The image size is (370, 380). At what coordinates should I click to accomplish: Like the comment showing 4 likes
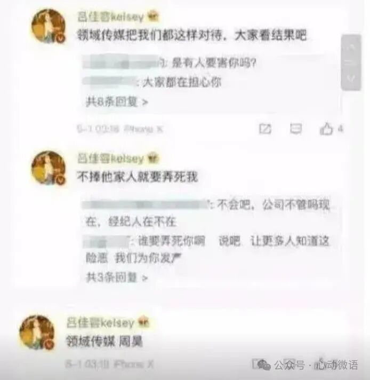click(326, 129)
